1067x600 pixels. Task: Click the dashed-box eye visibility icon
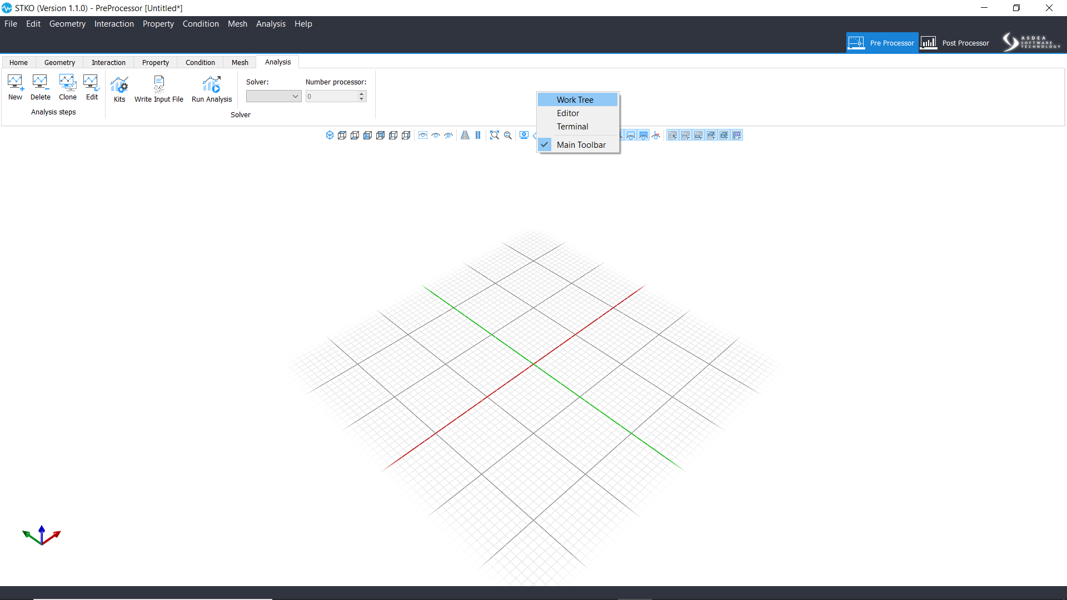point(423,135)
